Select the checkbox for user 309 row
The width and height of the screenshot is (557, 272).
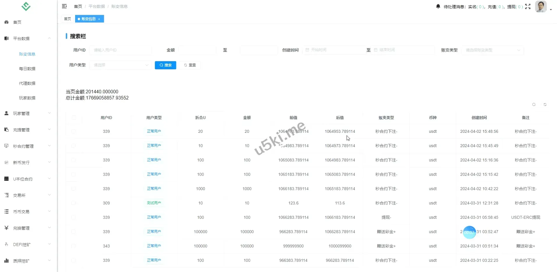(73, 203)
